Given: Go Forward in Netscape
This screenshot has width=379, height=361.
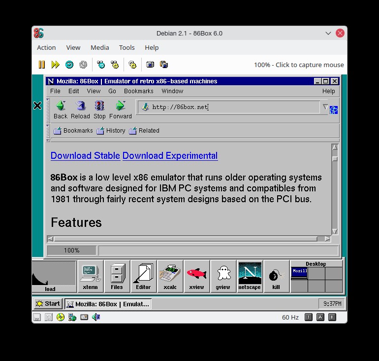Looking at the screenshot, I should pos(121,110).
